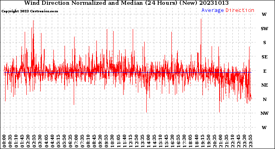
Task: Click the "19:50" time axis label
Action: [208, 141]
